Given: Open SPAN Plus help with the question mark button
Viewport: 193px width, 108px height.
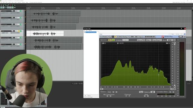Looking at the screenshot, I should [101, 37].
